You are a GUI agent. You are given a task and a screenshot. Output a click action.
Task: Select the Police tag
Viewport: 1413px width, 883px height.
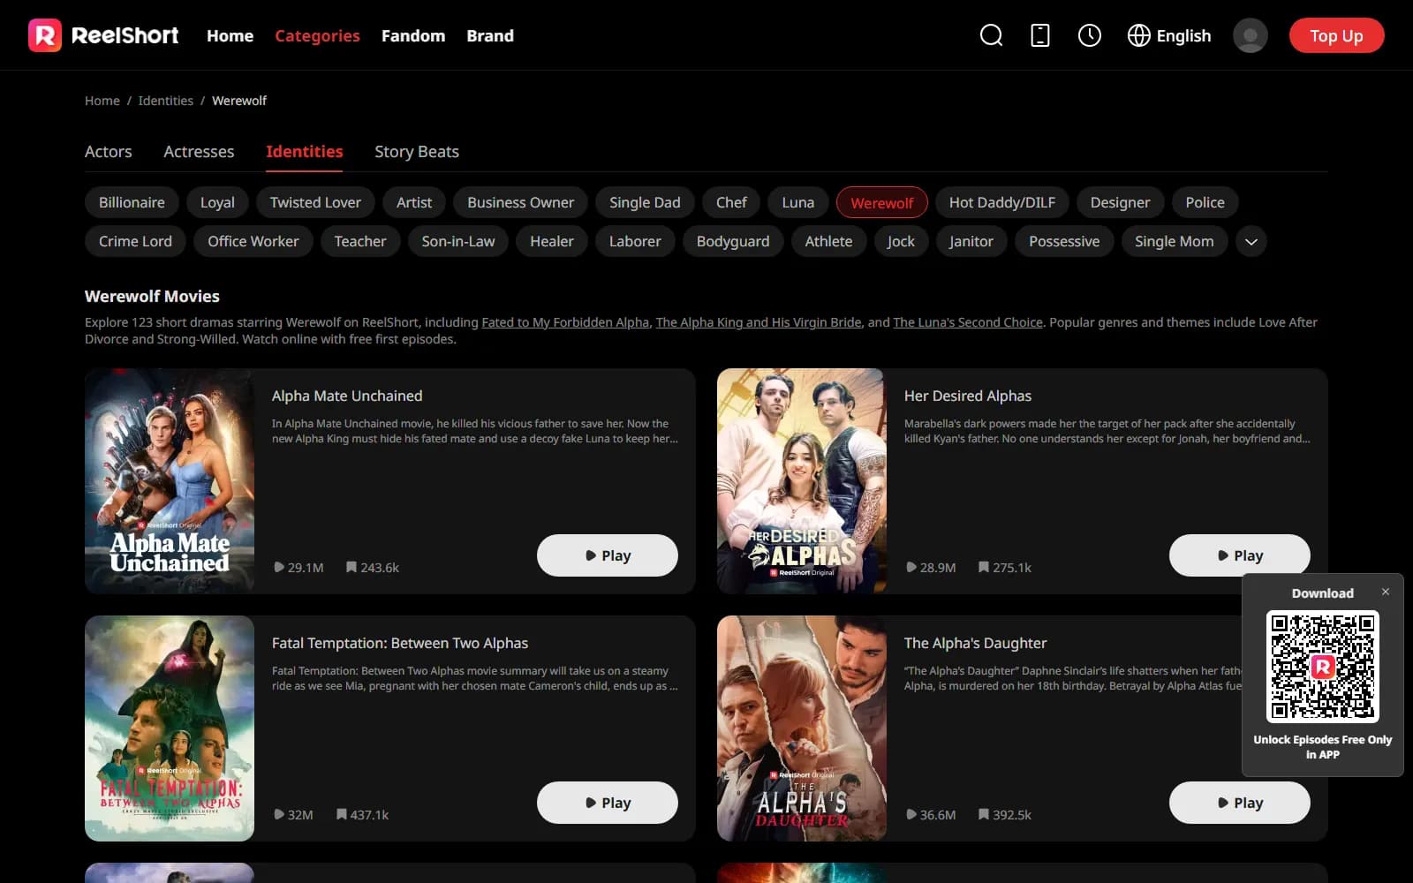coord(1205,202)
